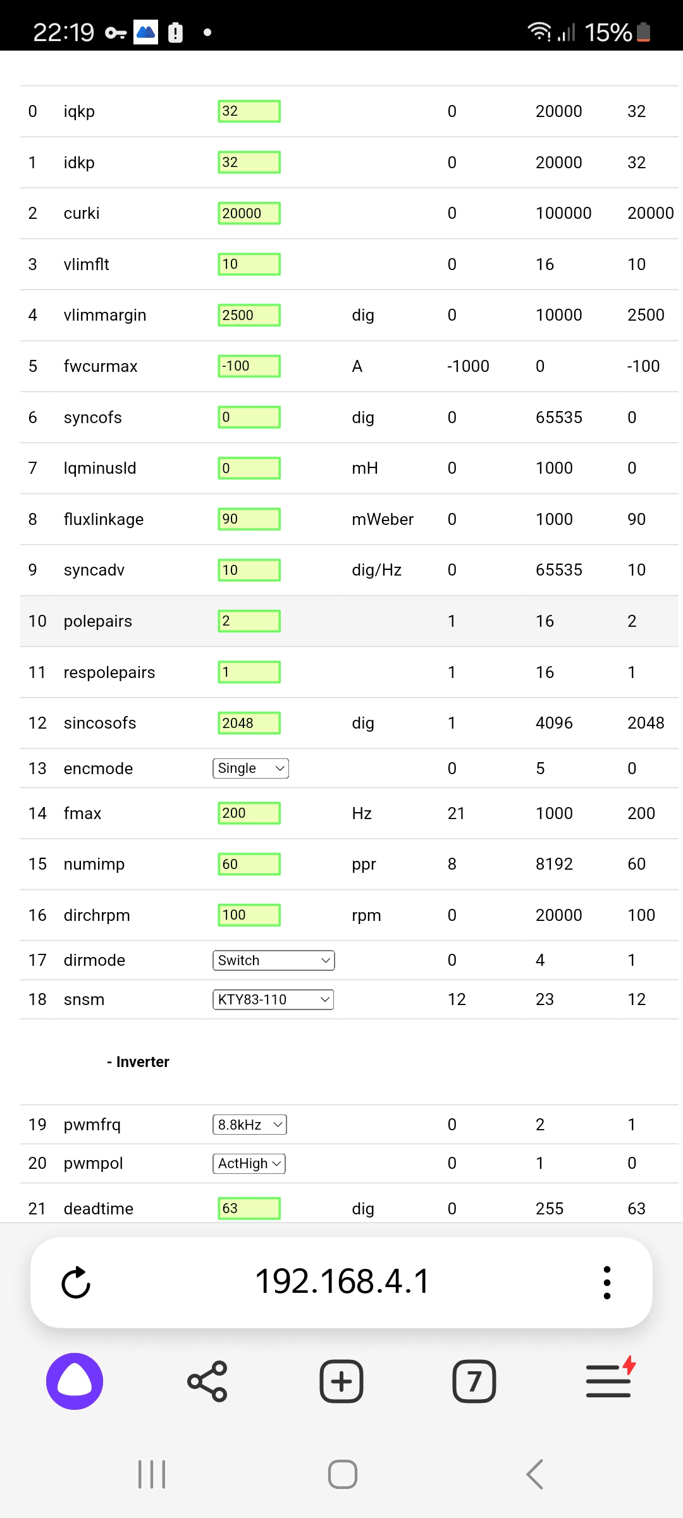Image resolution: width=683 pixels, height=1518 pixels.
Task: Tap the page reload icon
Action: 76,1283
